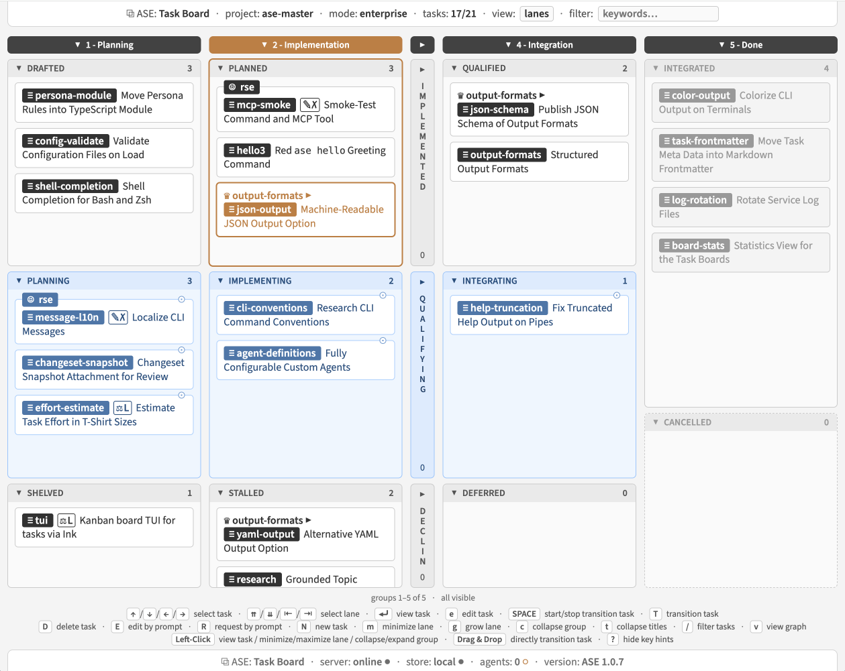Toggle the circle marker on cli-conventions card
Viewport: 845px width, 671px height.
[383, 296]
